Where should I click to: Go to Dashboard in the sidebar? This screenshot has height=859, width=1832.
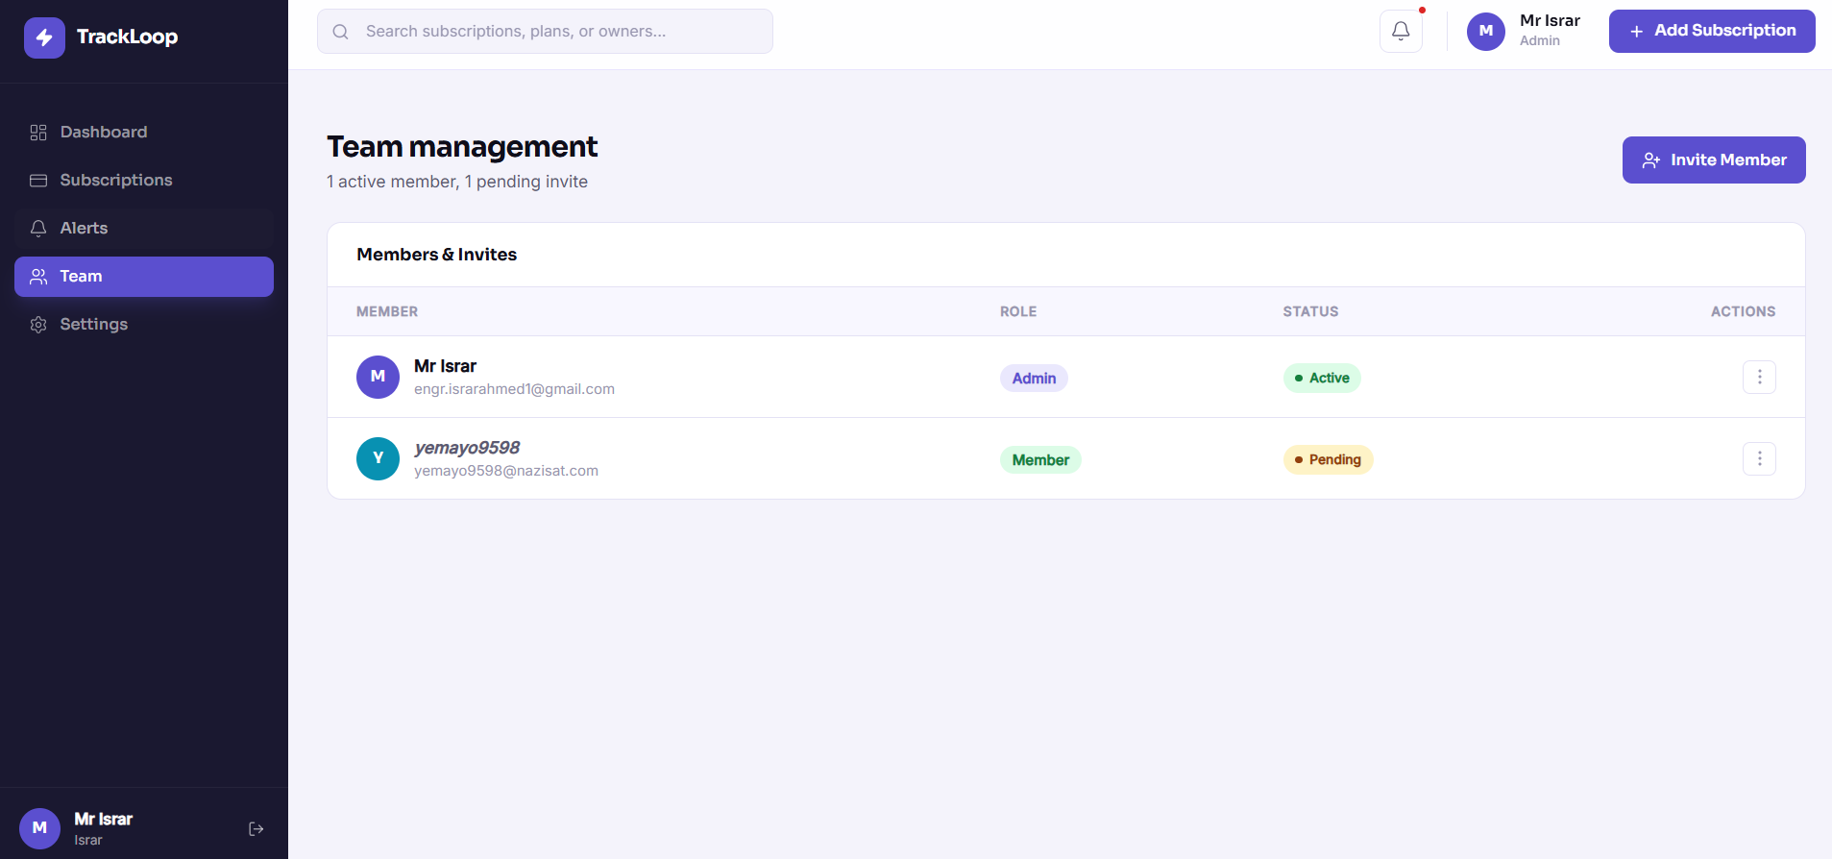tap(144, 133)
